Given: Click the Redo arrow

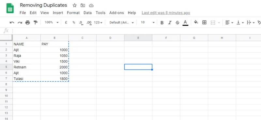Looking at the screenshot, I should point(20,22).
